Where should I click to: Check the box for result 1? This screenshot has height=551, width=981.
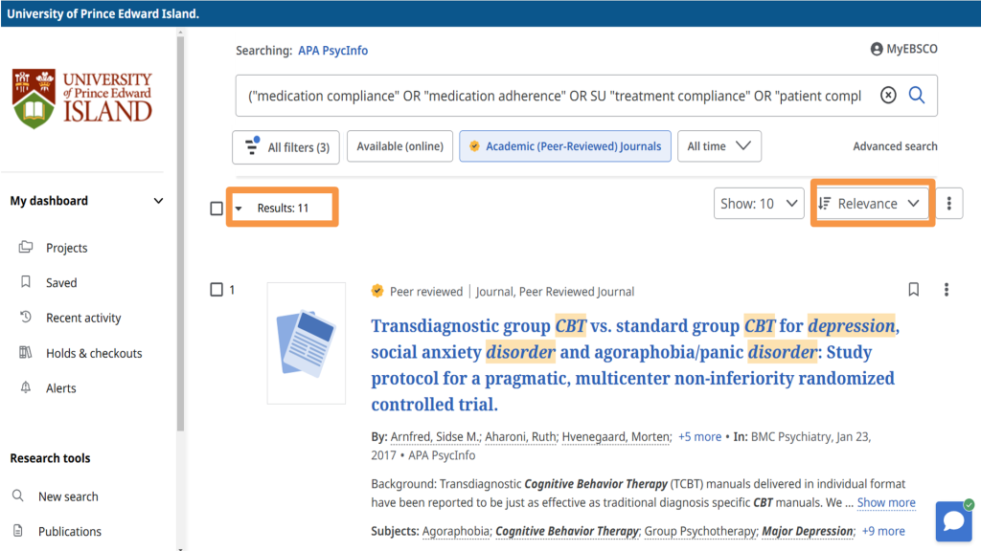tap(217, 290)
